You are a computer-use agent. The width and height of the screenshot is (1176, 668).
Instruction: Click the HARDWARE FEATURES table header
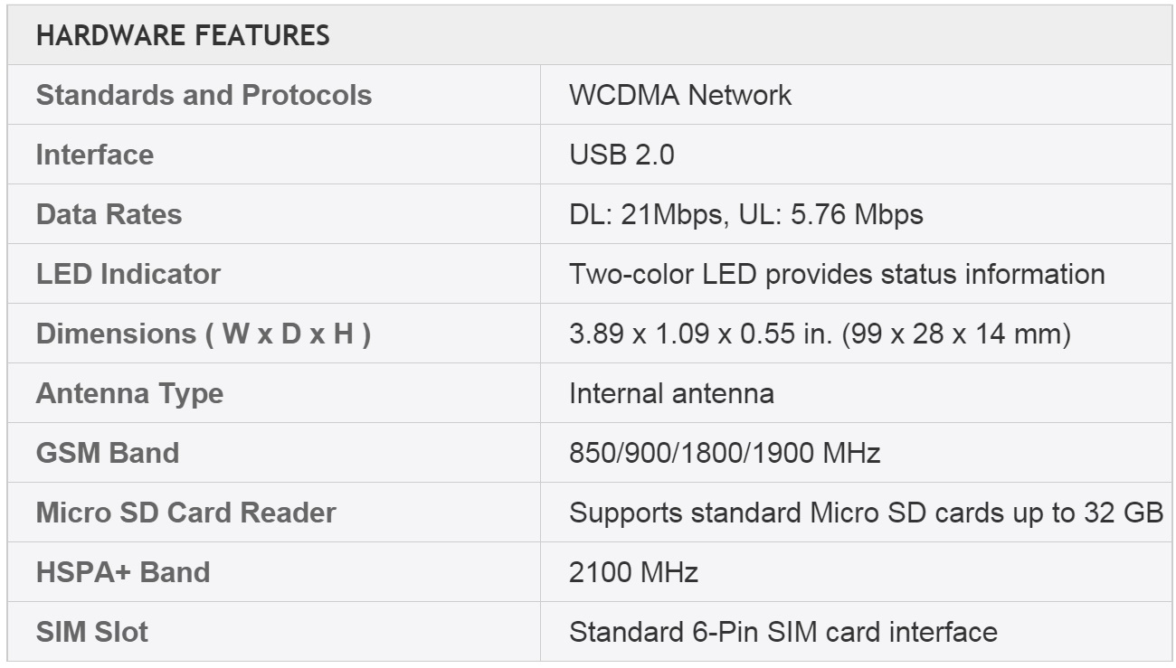pos(183,35)
